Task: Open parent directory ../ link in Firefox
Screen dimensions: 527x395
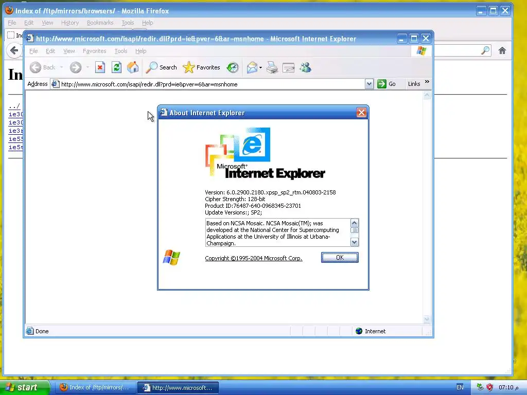Action: [x=14, y=106]
